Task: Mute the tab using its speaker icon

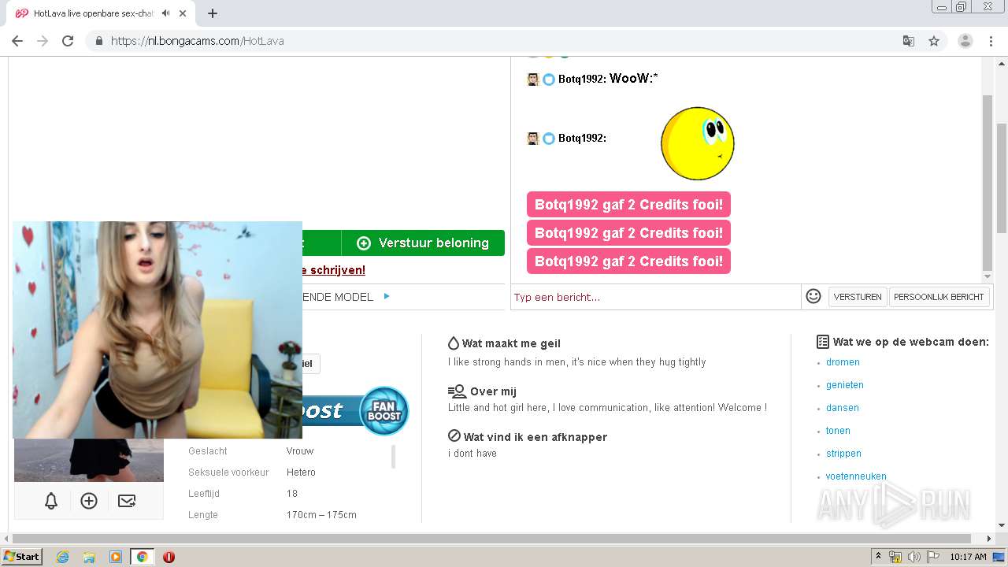Action: 165,13
